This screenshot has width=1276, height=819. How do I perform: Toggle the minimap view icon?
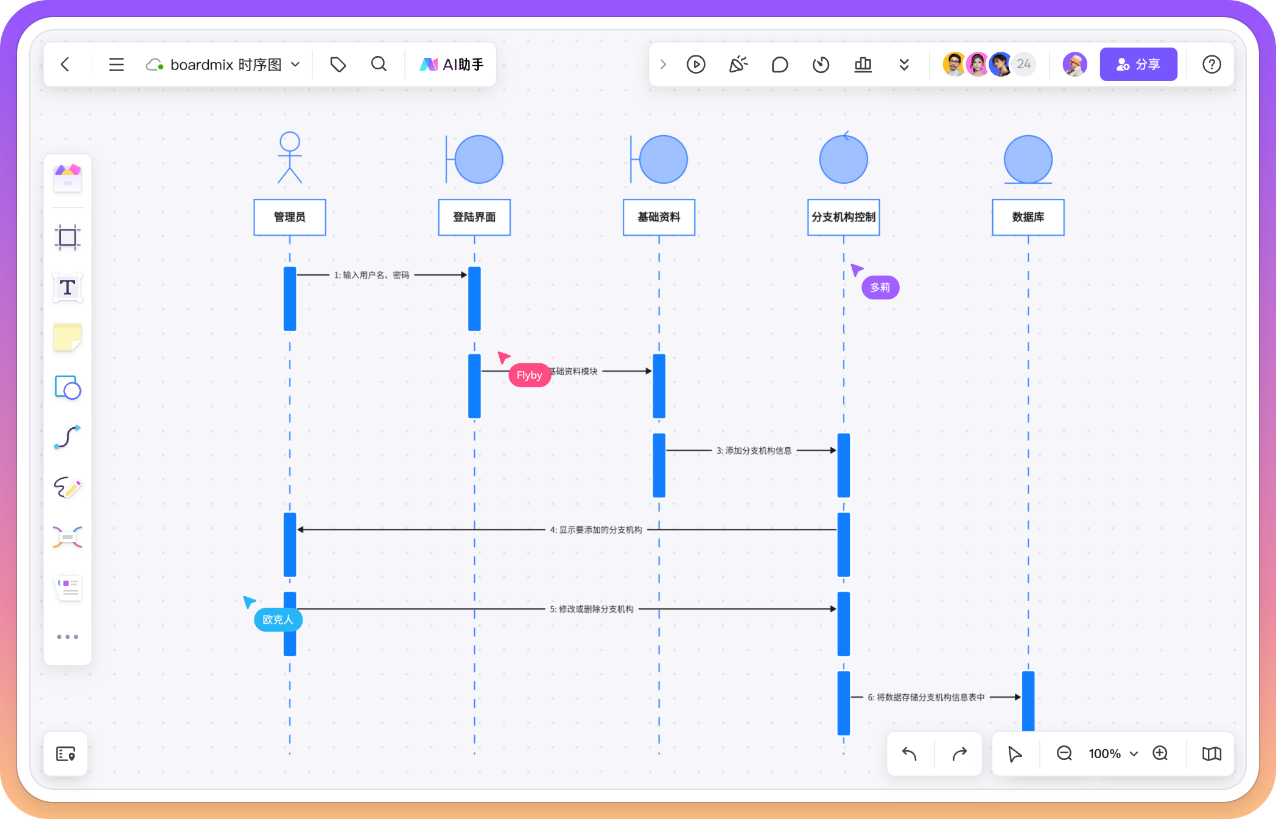click(1211, 754)
